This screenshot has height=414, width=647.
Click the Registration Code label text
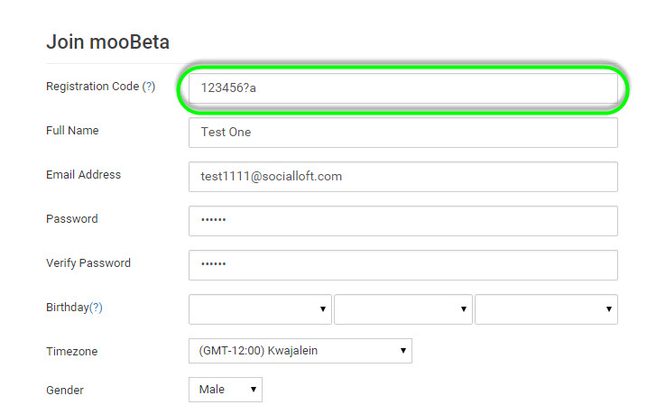coord(92,87)
